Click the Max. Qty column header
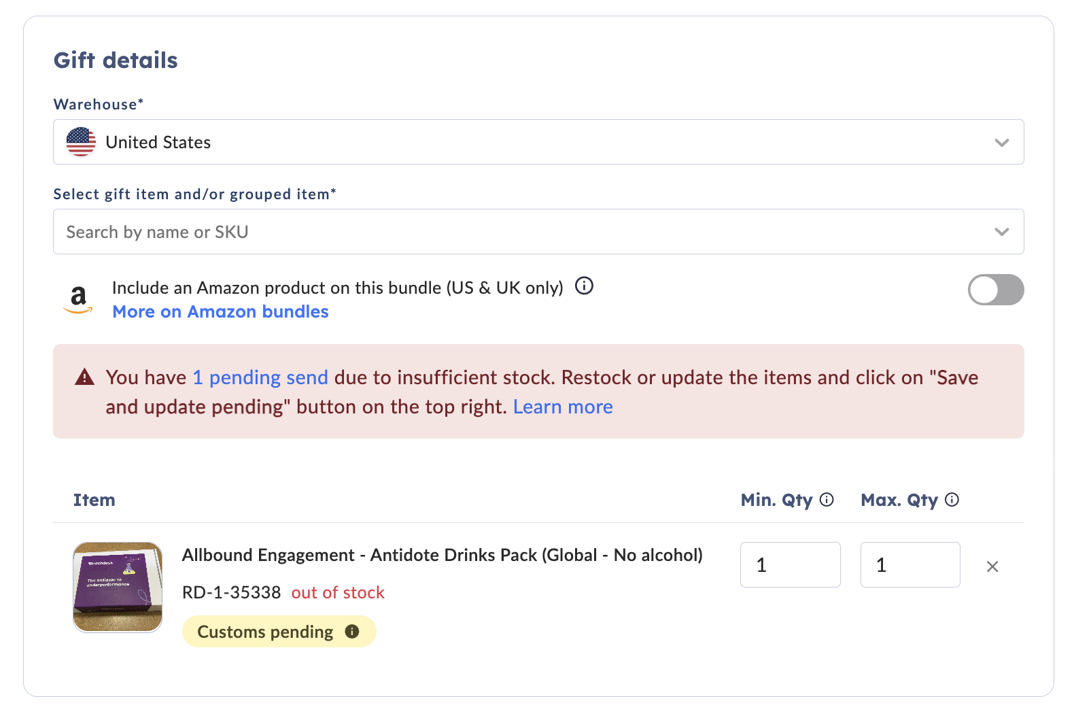This screenshot has width=1074, height=714. (x=899, y=500)
